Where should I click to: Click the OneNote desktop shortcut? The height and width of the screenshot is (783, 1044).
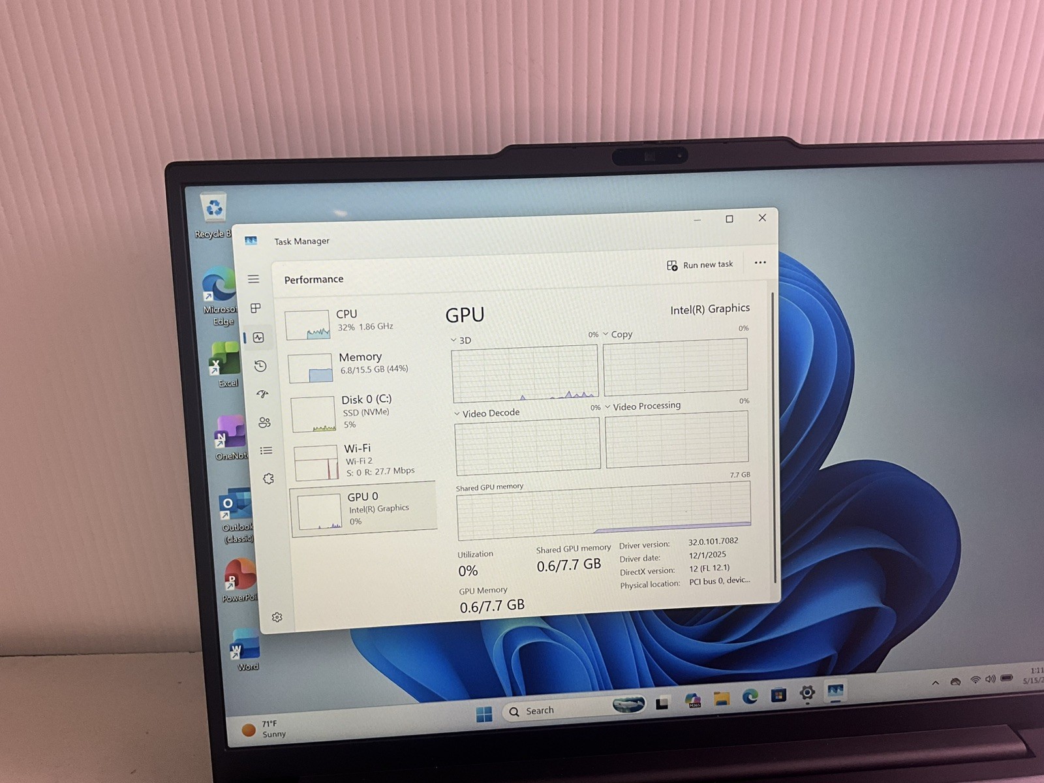(230, 438)
